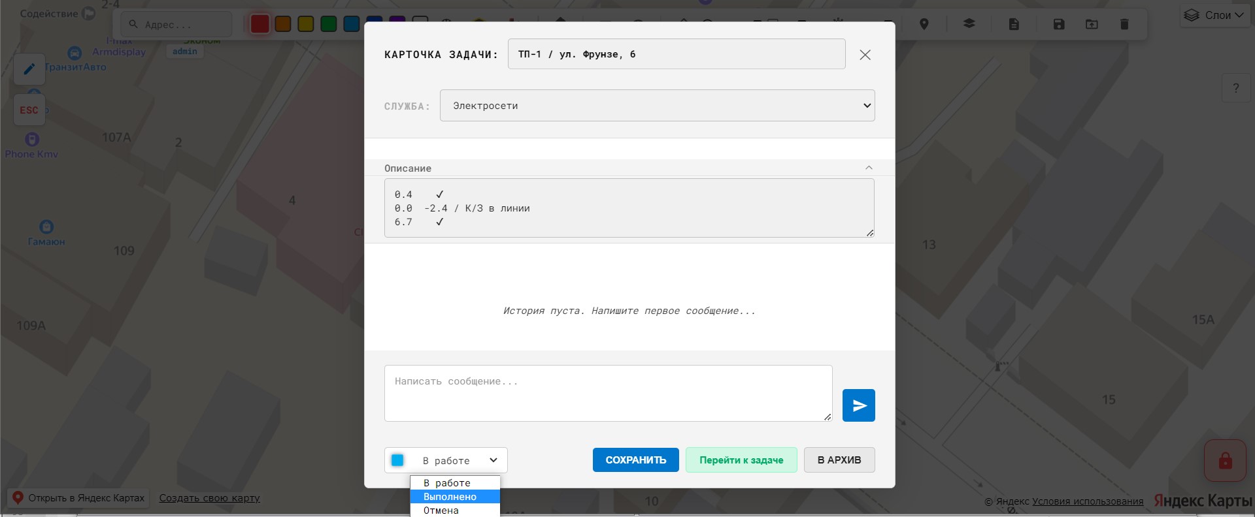Open the Служба dropdown showing Электросети
Screen dimensions: 1255x517
tap(658, 106)
